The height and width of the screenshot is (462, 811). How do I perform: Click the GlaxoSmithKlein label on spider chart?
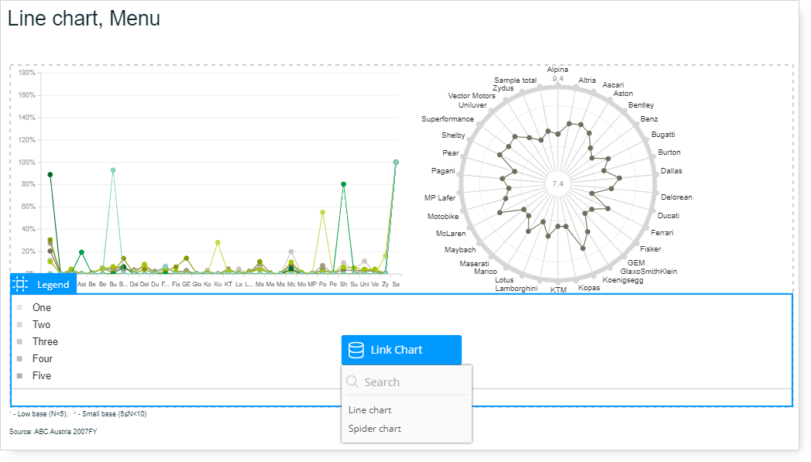click(x=648, y=272)
